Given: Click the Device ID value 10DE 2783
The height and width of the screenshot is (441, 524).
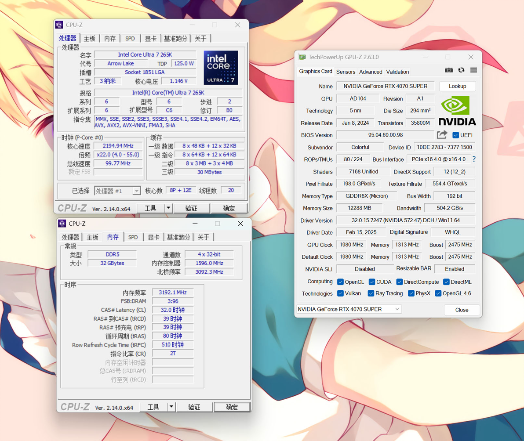Looking at the screenshot, I should coord(444,147).
